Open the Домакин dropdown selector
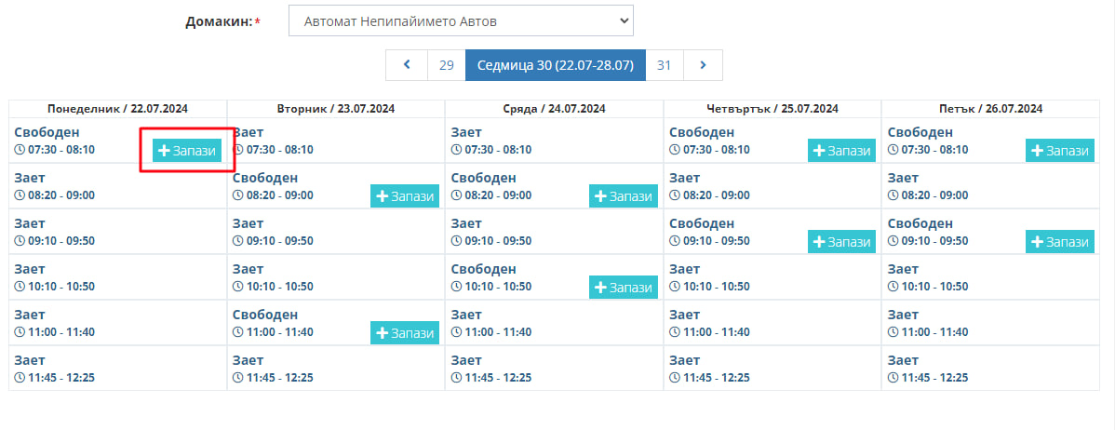The image size is (1115, 430). (x=461, y=20)
